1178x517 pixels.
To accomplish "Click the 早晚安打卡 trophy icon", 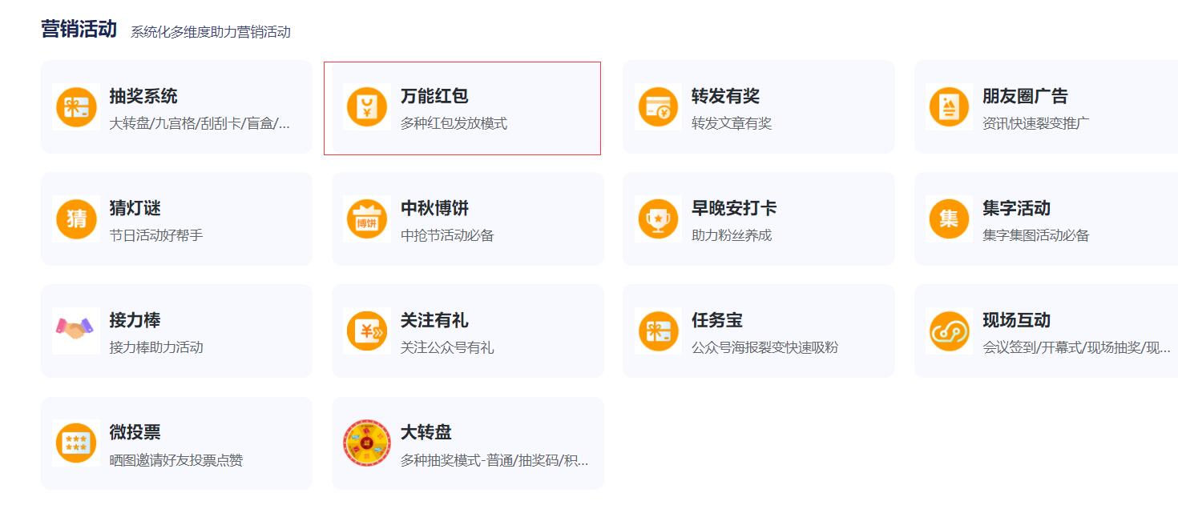I will [659, 218].
